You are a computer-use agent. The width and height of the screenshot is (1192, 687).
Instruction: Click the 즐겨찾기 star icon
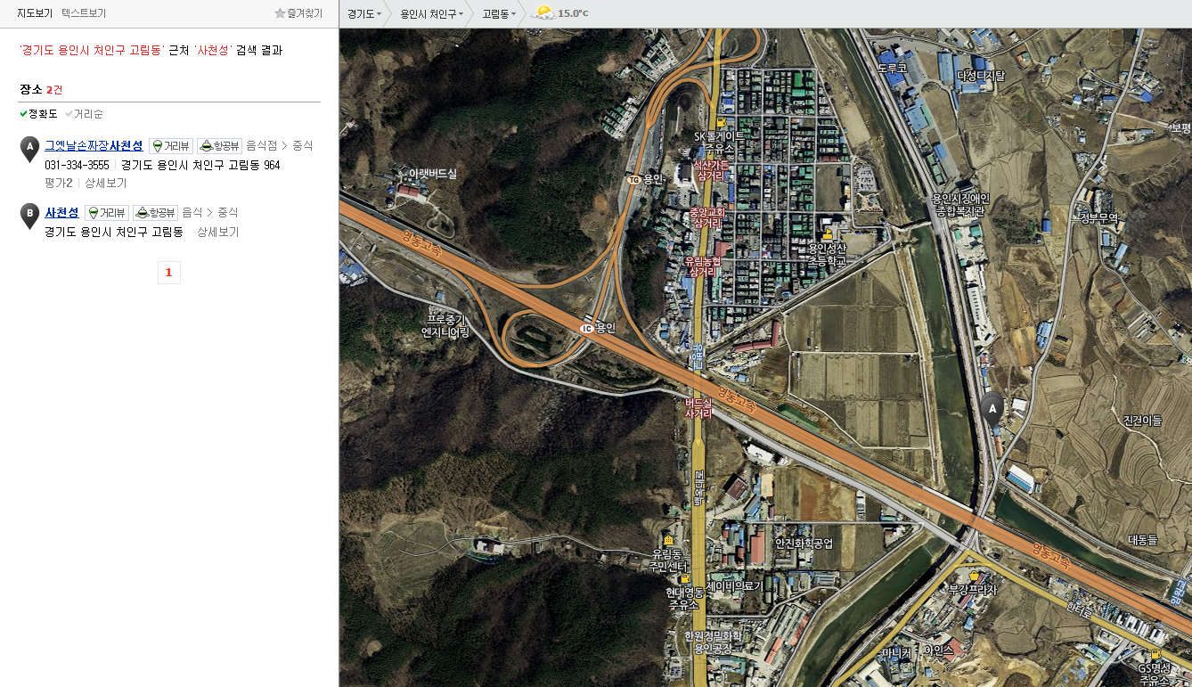tap(280, 13)
